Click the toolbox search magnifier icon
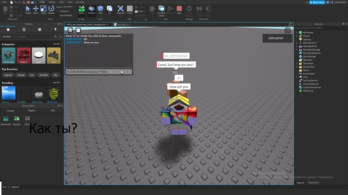 pos(55,37)
